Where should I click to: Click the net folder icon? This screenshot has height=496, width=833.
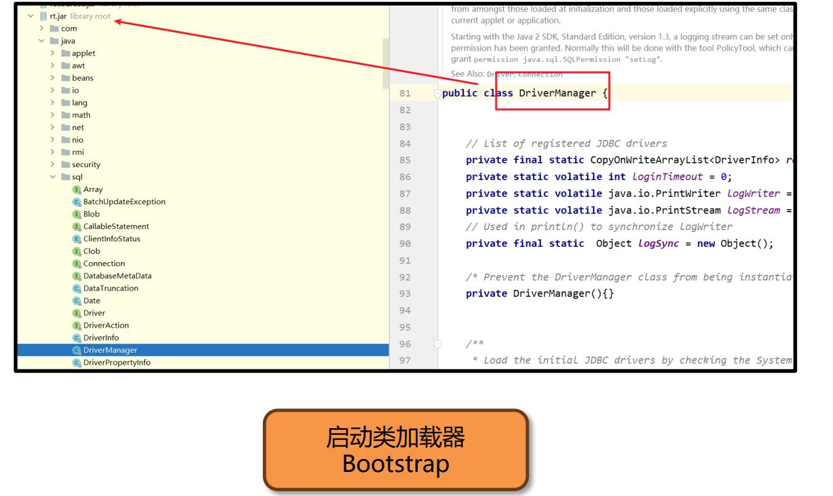coord(65,127)
